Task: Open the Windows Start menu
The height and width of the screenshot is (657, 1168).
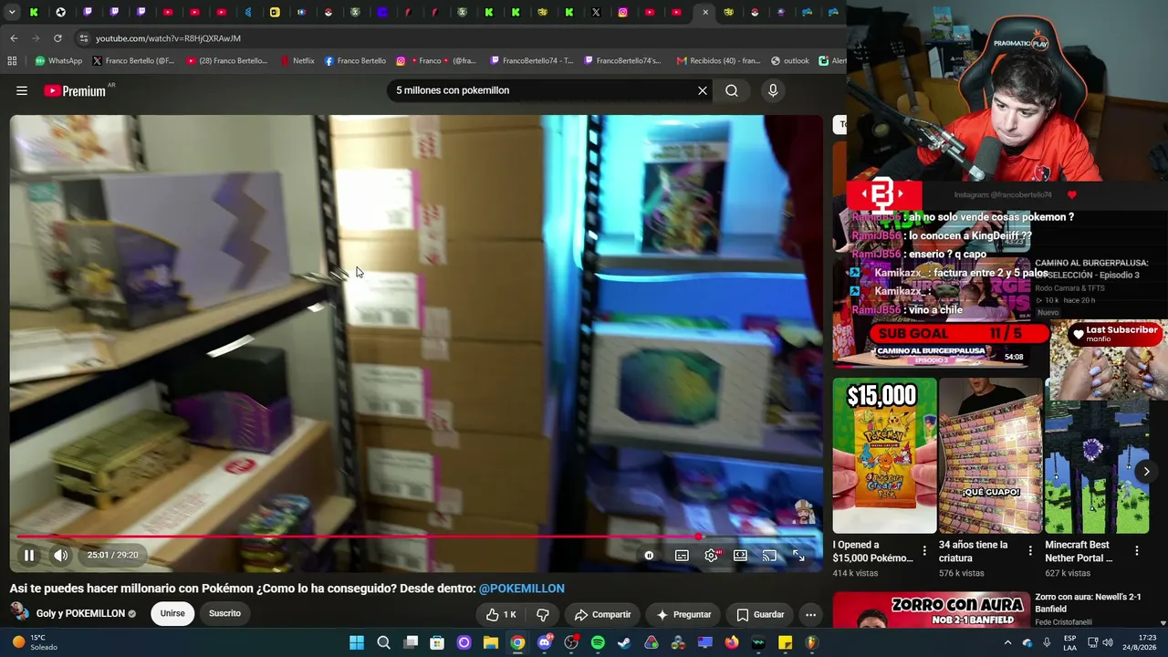Action: click(x=357, y=642)
